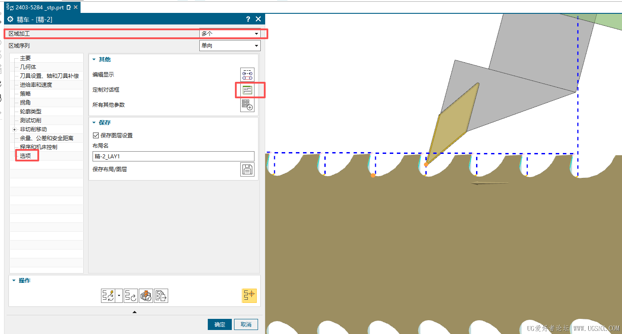The image size is (622, 334).
Task: Click the gear icon in the 精车 title bar
Action: (x=11, y=19)
